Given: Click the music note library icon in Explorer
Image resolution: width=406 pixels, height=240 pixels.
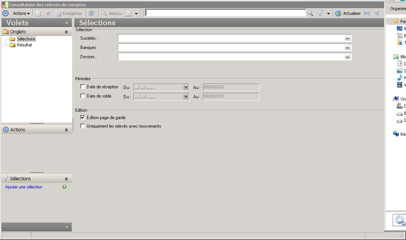Looking at the screenshot, I should 400,78.
